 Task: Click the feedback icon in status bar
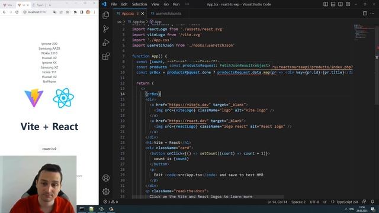click(364, 202)
